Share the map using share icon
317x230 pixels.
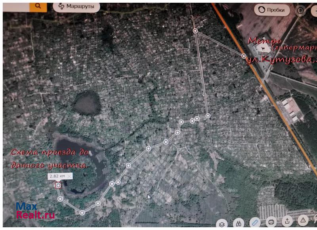point(287,222)
